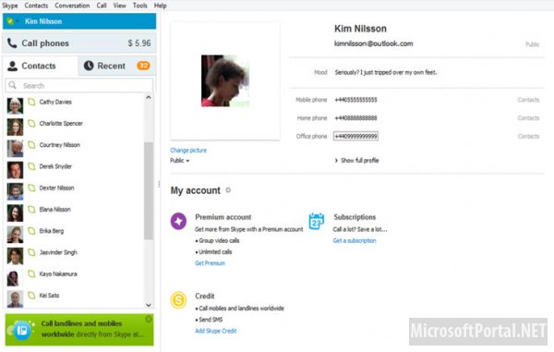Click Kayo Nakamura's status icon

pos(31,273)
